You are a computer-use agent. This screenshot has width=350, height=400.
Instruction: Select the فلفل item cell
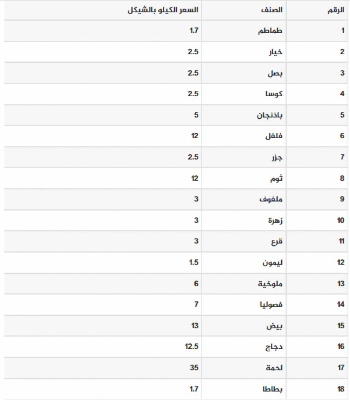click(x=274, y=136)
